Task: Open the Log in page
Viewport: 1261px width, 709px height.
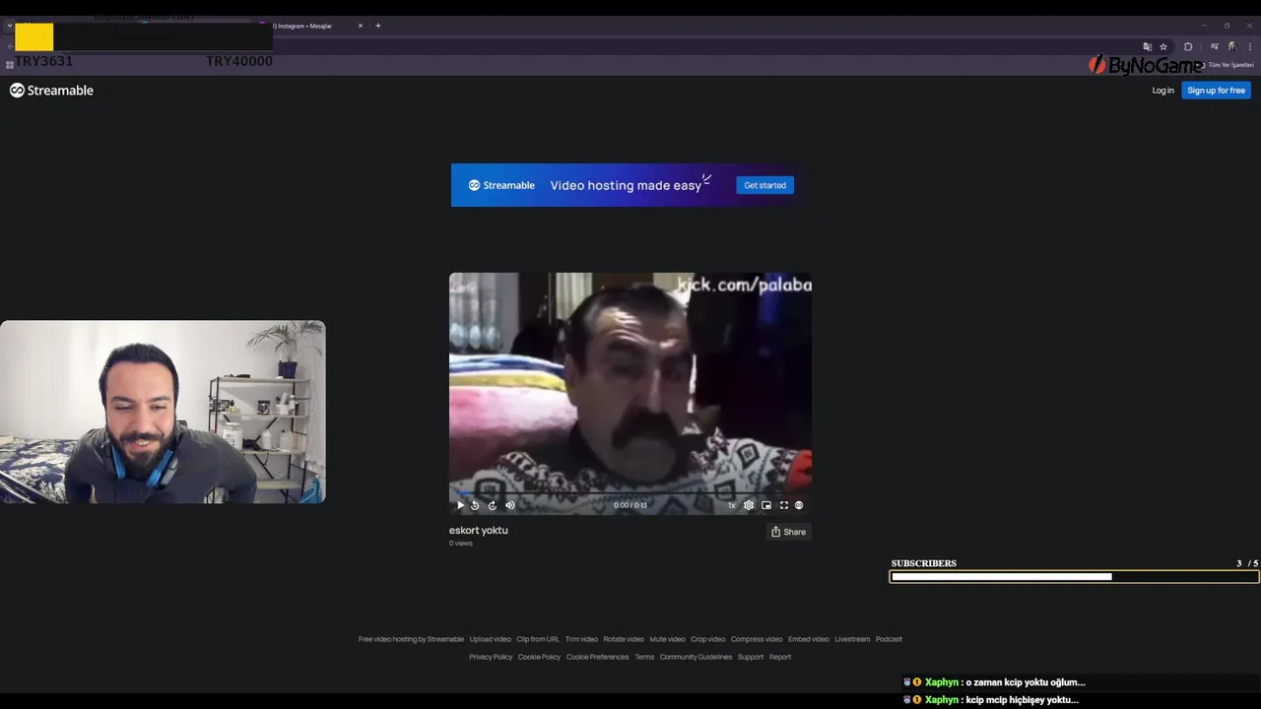Action: 1163,91
